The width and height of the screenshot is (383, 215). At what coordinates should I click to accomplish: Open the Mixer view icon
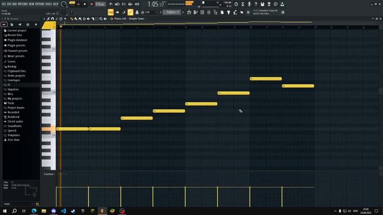pos(209,12)
